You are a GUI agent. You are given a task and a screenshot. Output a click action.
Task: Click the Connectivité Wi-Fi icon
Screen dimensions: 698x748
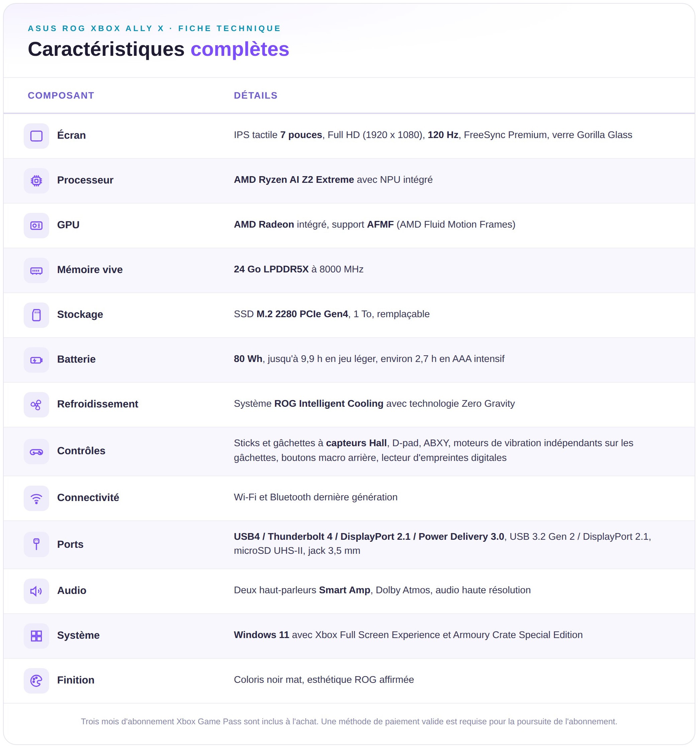tap(36, 498)
